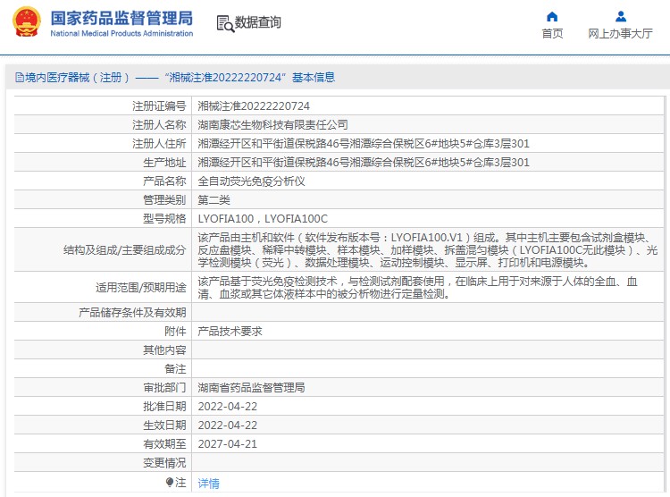Click 国家药品监督管理局 site title
The height and width of the screenshot is (497, 670).
tap(121, 18)
